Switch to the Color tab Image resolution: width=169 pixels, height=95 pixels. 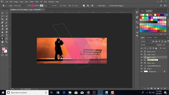click(142, 11)
